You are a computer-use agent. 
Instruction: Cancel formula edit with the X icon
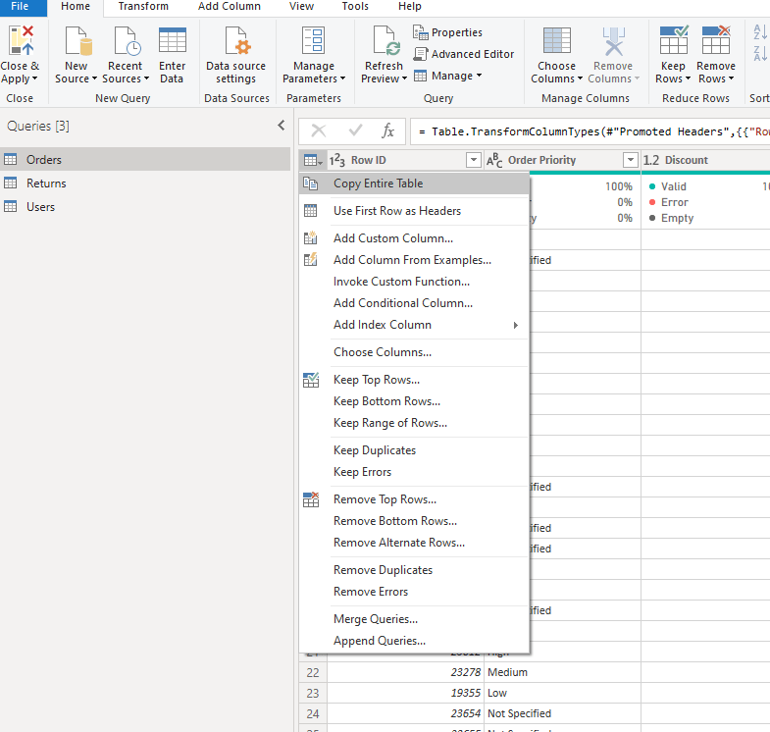pyautogui.click(x=319, y=131)
